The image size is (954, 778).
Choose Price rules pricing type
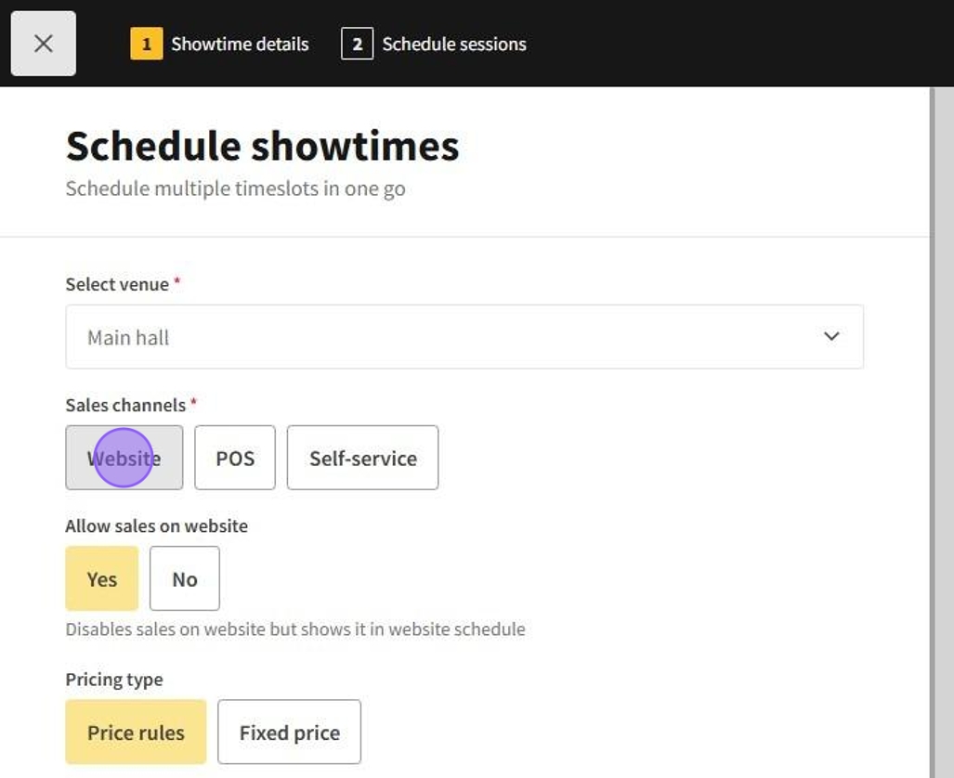tap(136, 733)
